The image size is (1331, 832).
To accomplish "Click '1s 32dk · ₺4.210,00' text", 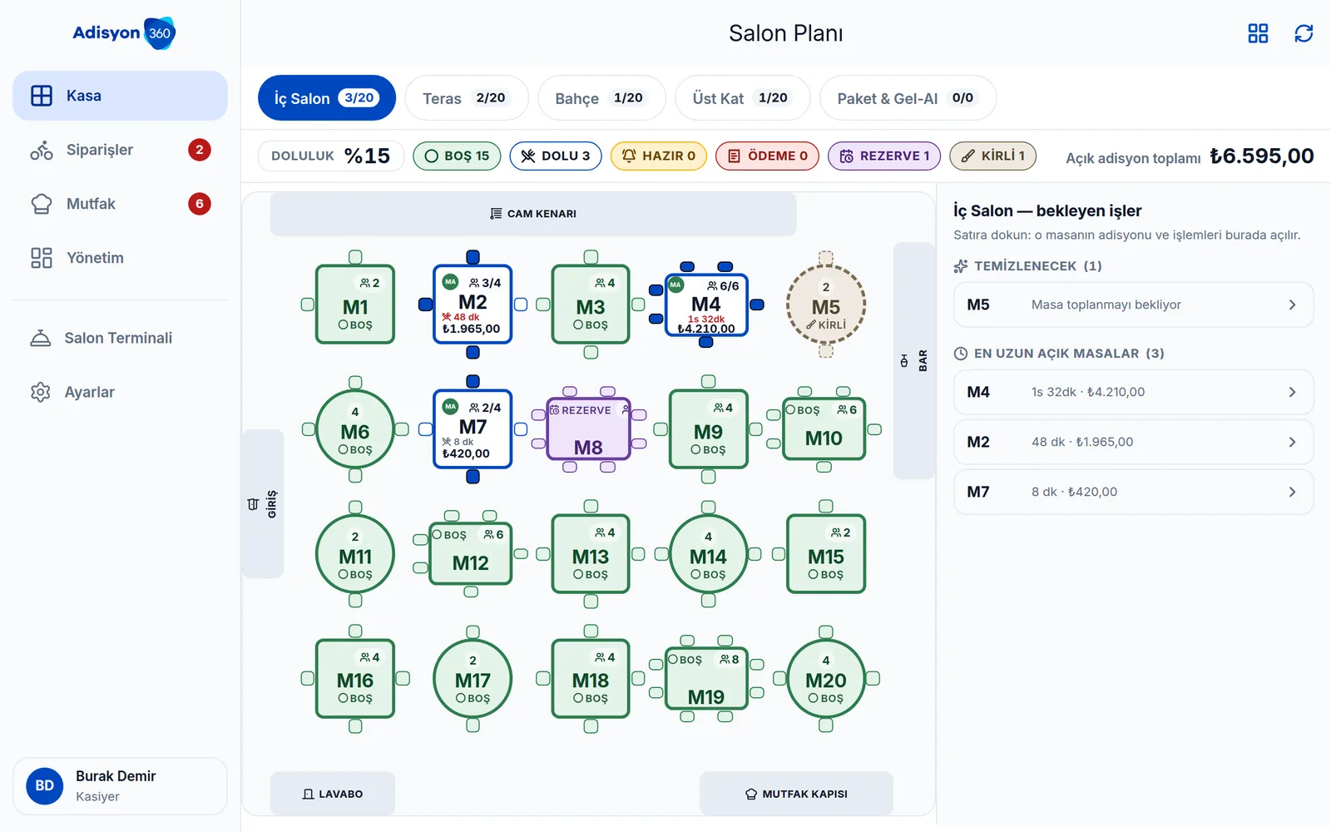I will (1088, 392).
